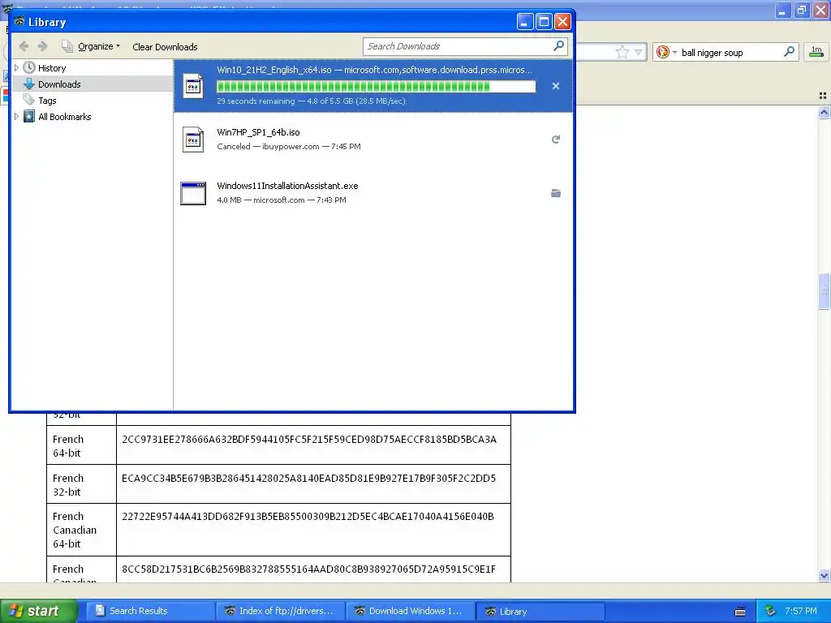Open the browser search engine selector
Screen dimensions: 831x623
click(x=666, y=52)
